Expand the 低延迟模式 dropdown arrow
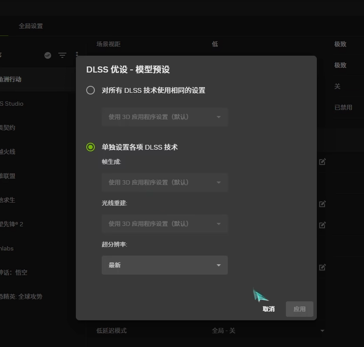364x347 pixels. click(x=322, y=330)
